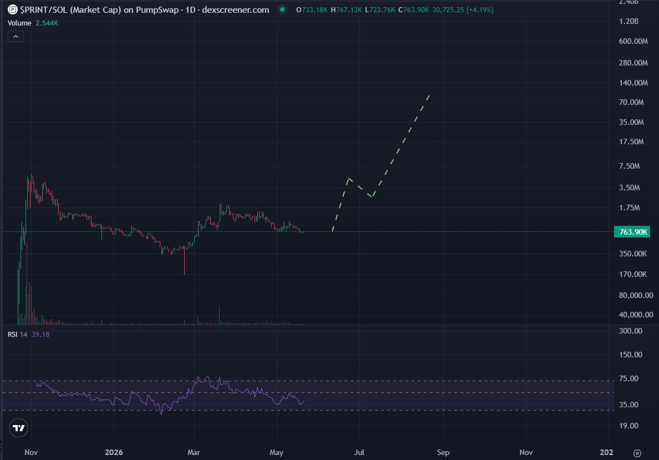Viewport: 659px width, 460px height.
Task: Click the green market status dot
Action: click(282, 9)
